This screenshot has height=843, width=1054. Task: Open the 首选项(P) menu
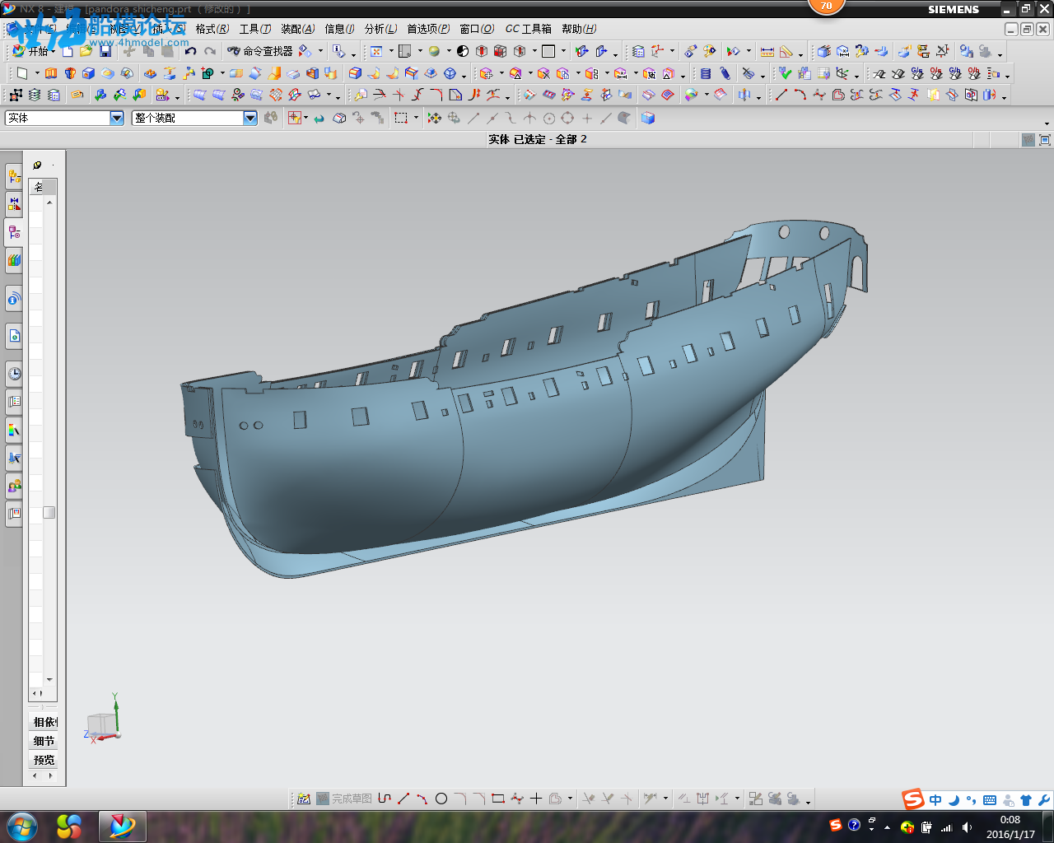pos(428,29)
